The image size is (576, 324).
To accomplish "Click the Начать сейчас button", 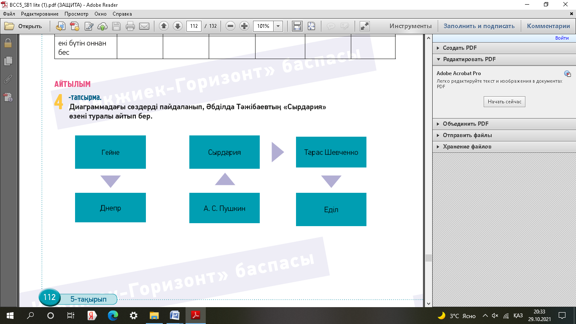I will coord(504,102).
